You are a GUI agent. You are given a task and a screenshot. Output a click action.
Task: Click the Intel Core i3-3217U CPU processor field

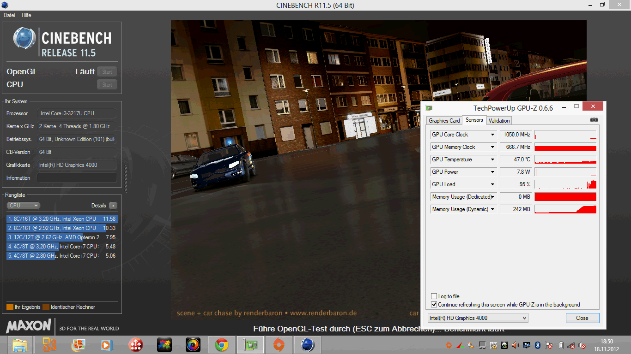(x=77, y=113)
